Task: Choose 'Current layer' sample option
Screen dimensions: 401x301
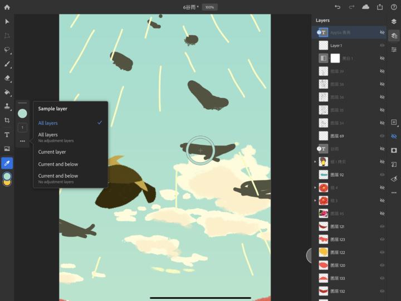Action: pos(52,152)
